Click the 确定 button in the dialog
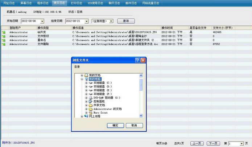252x147 pixels. (x=115, y=125)
